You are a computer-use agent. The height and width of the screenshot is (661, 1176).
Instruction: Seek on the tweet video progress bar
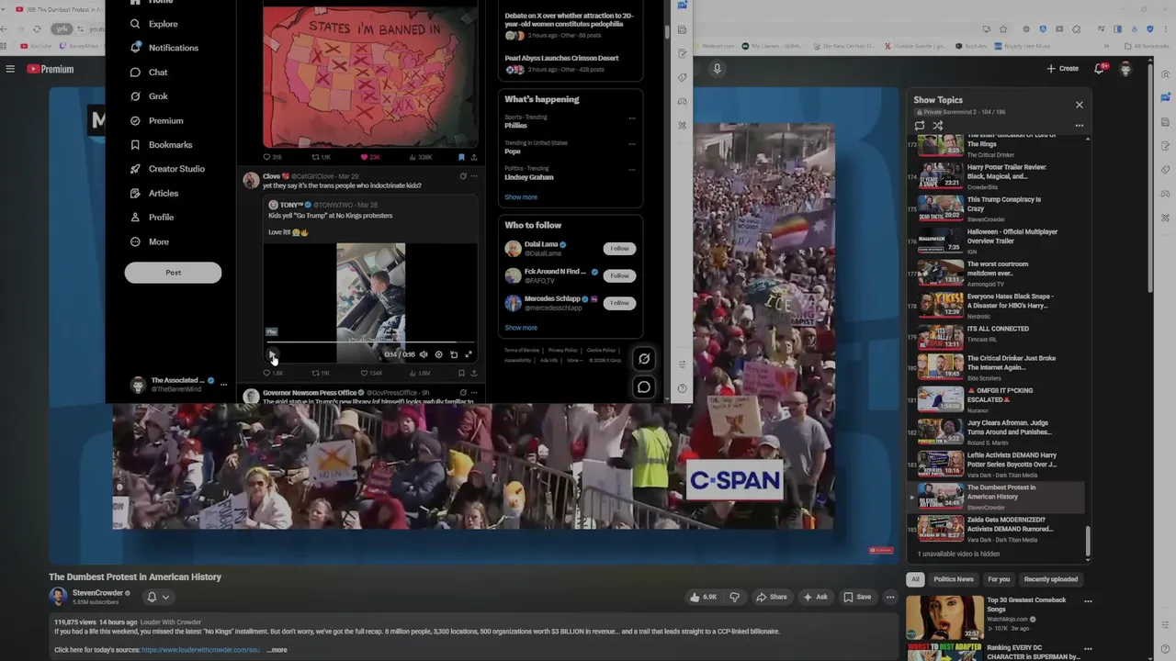pos(370,342)
